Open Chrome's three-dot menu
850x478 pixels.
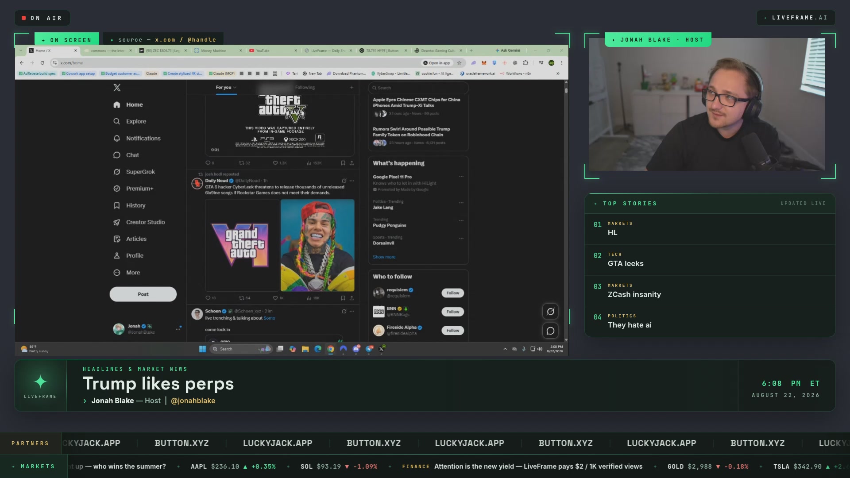click(562, 63)
